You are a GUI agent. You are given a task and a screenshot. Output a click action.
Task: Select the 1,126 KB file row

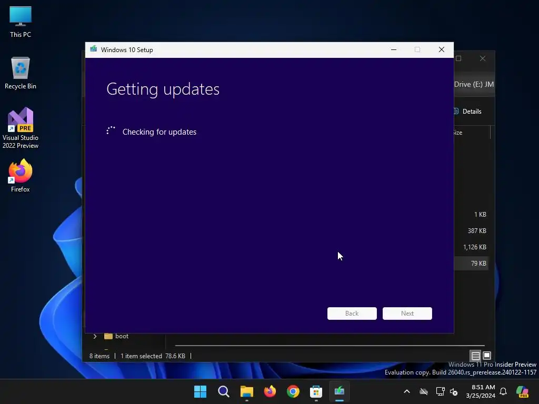471,247
